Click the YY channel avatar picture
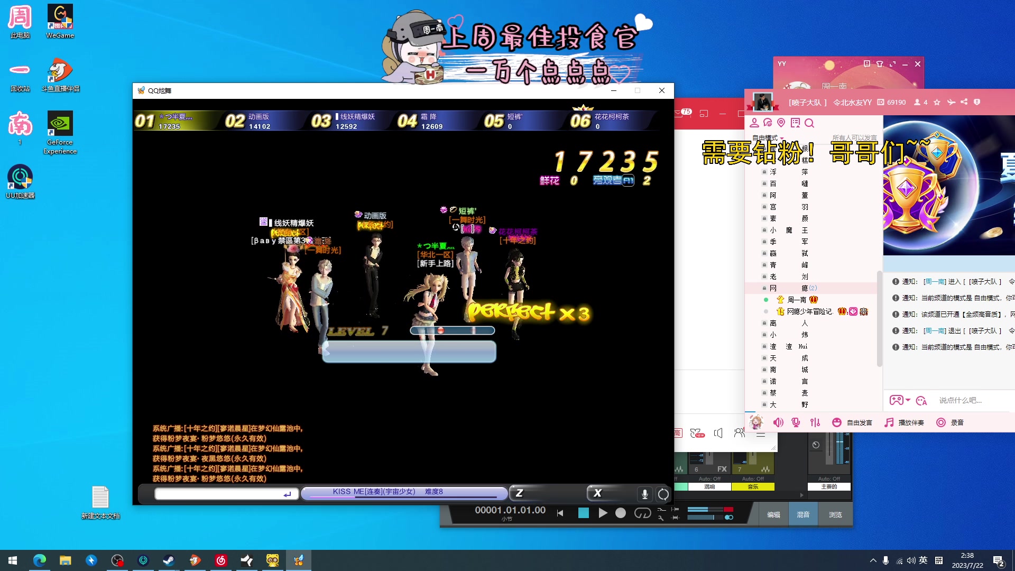The image size is (1015, 571). point(763,102)
